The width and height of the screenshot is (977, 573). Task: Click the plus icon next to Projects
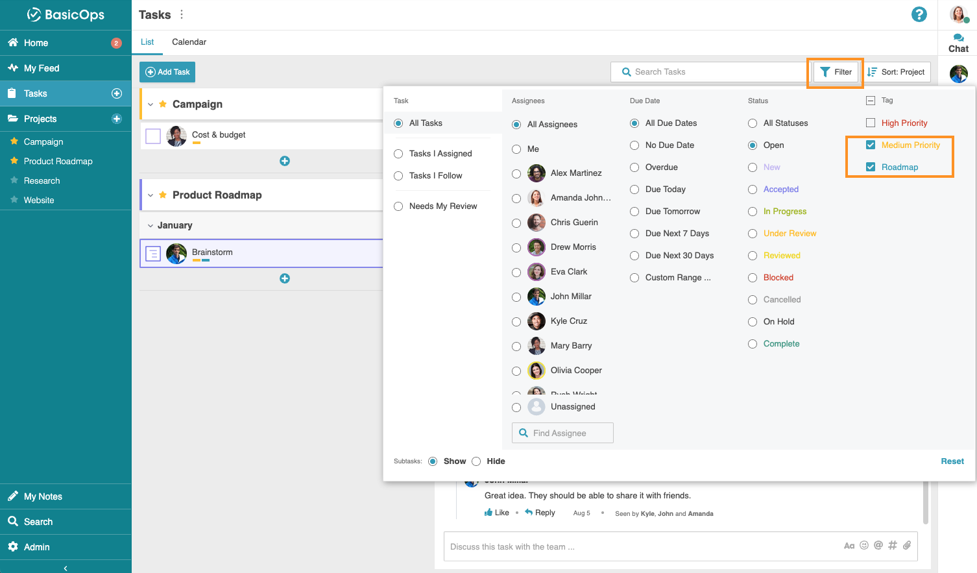[x=117, y=119]
